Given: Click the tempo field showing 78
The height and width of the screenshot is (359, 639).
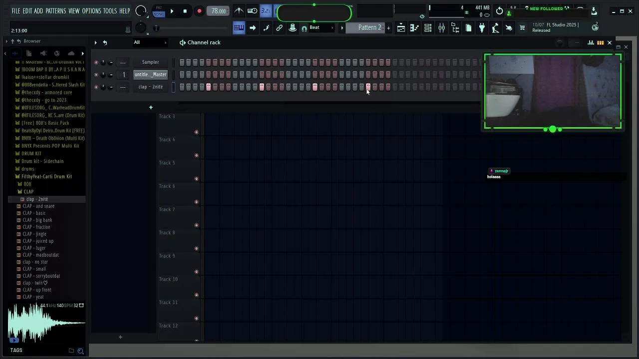Looking at the screenshot, I should (218, 11).
